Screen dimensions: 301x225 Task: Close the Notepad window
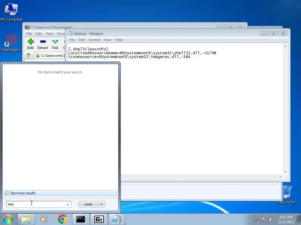tap(283, 34)
